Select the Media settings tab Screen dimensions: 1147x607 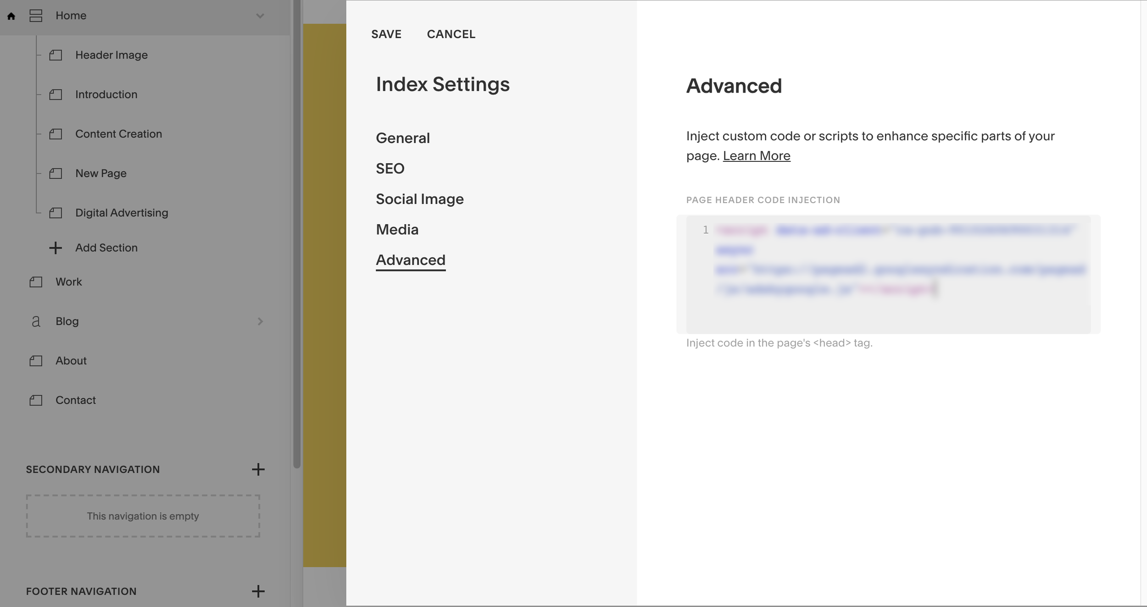(x=397, y=230)
